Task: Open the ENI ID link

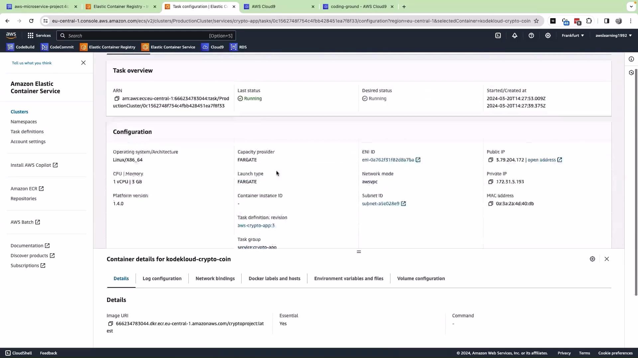Action: point(391,160)
